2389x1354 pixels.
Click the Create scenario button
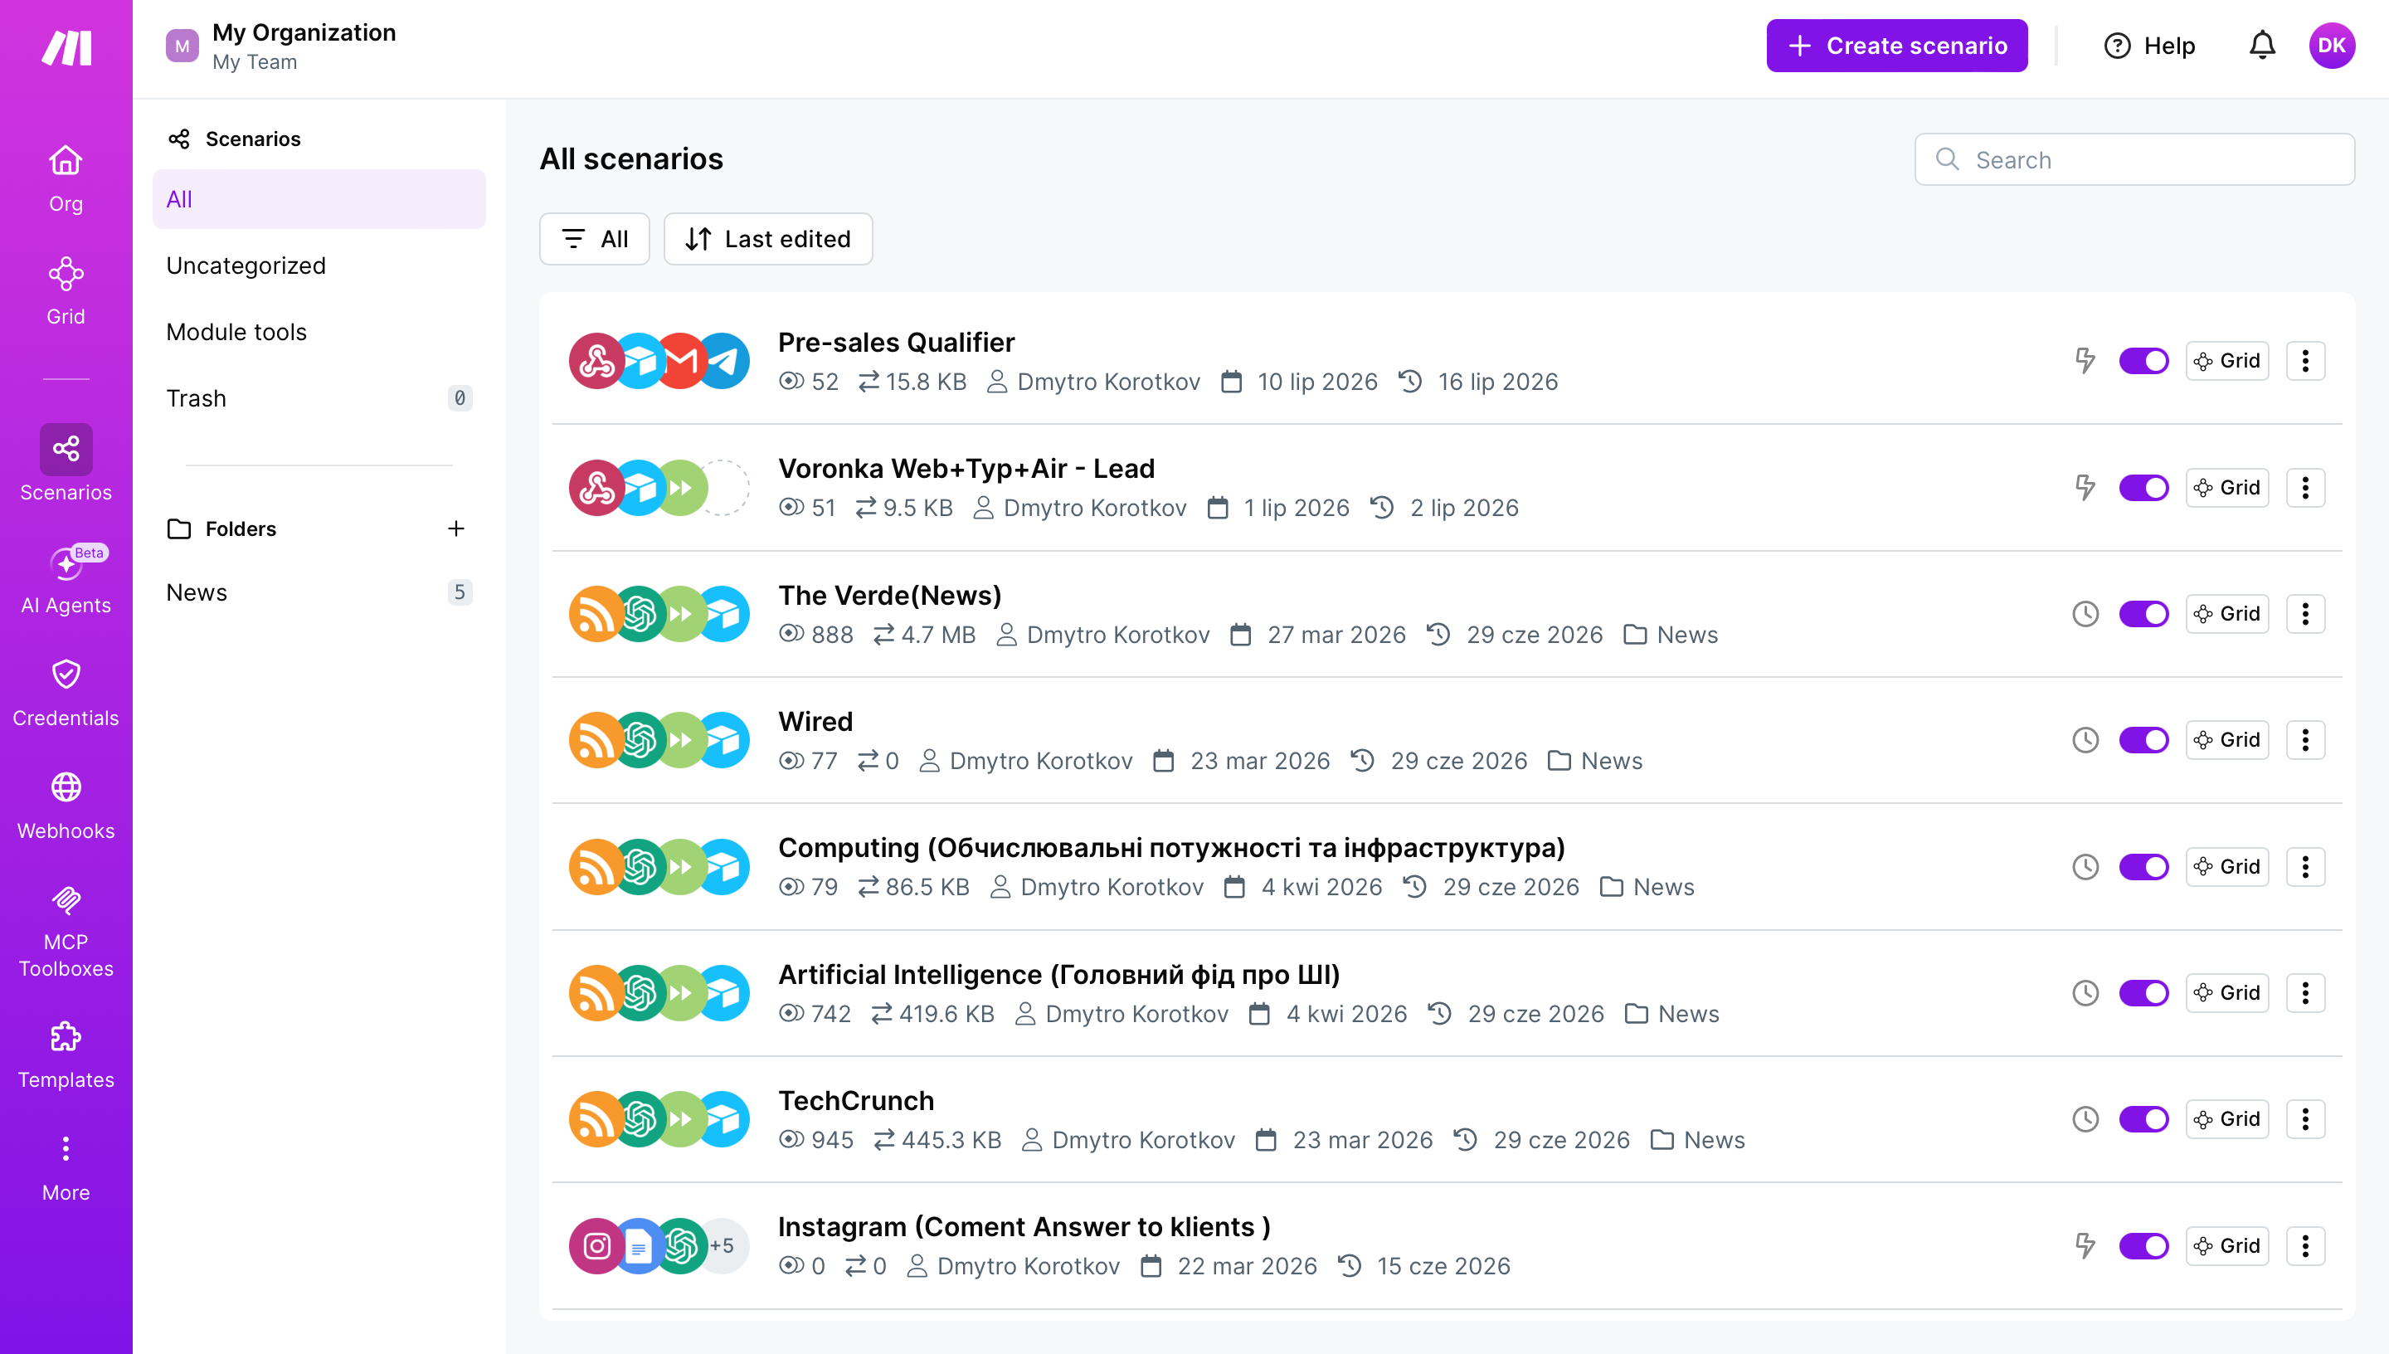(x=1896, y=46)
